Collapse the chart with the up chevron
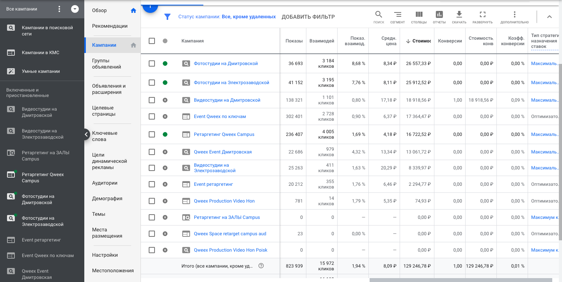The height and width of the screenshot is (282, 562). pos(549,17)
